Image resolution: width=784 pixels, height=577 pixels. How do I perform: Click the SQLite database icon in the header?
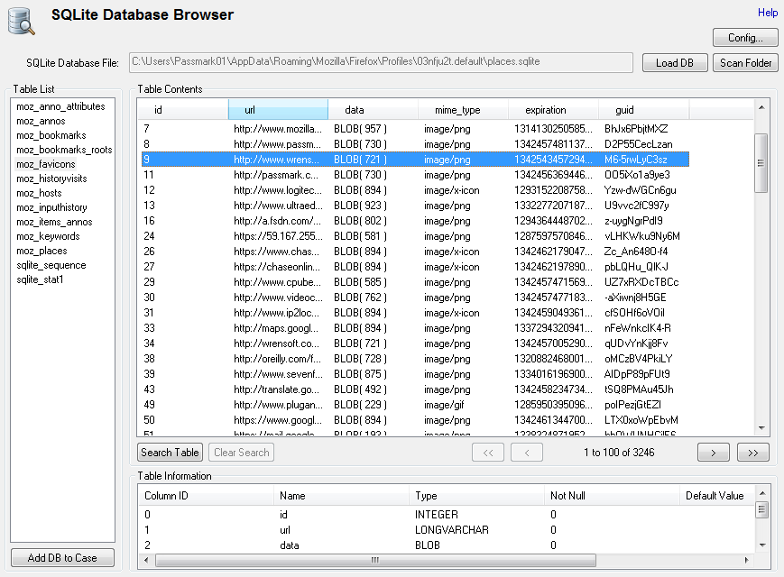pyautogui.click(x=20, y=20)
